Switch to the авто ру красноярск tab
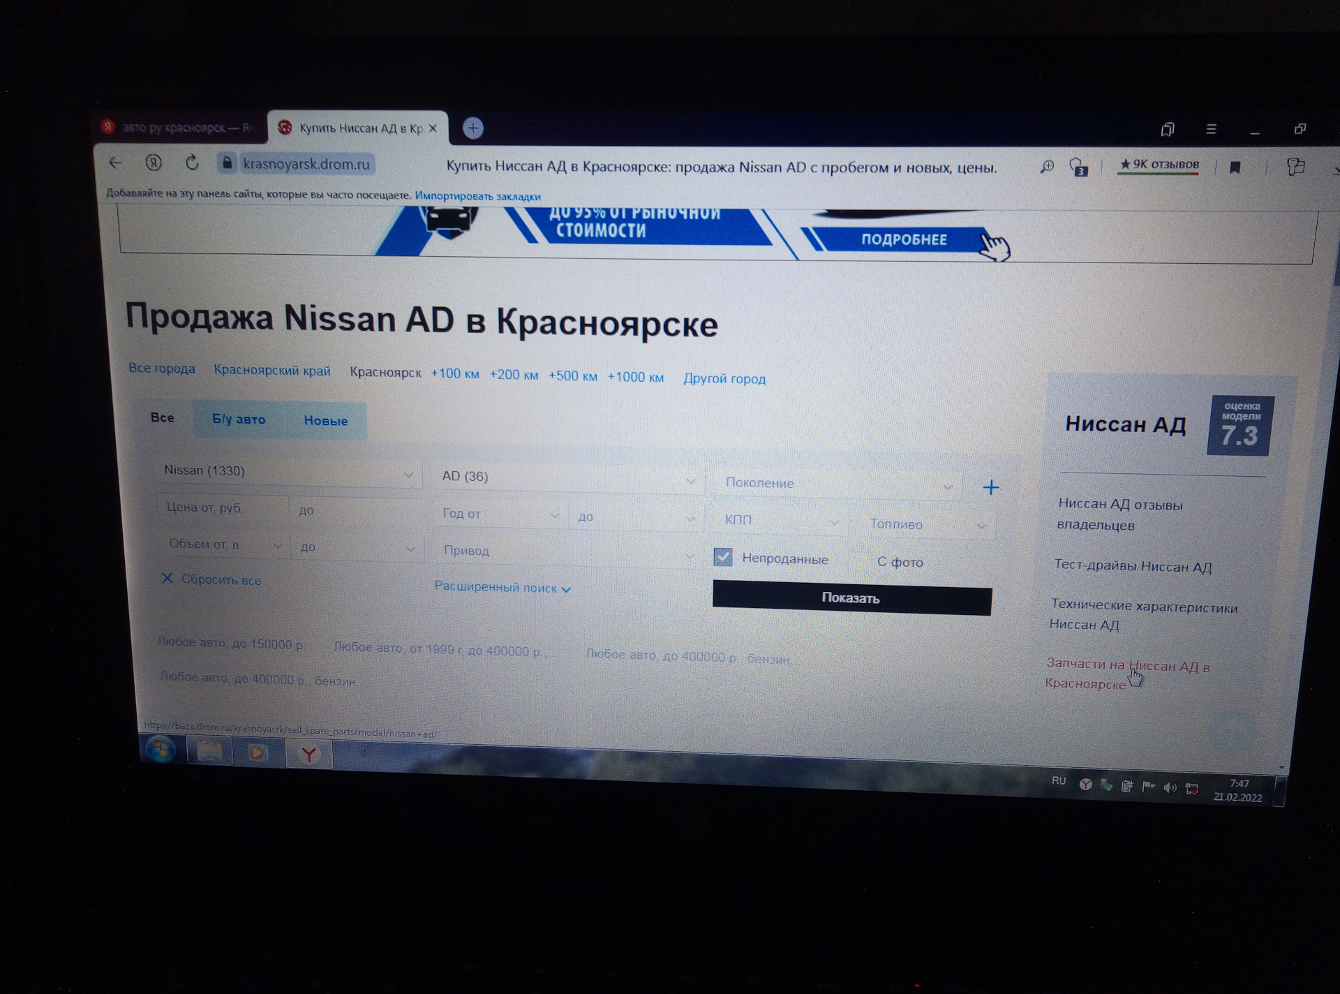Screen dimensions: 1340x994 (180, 128)
